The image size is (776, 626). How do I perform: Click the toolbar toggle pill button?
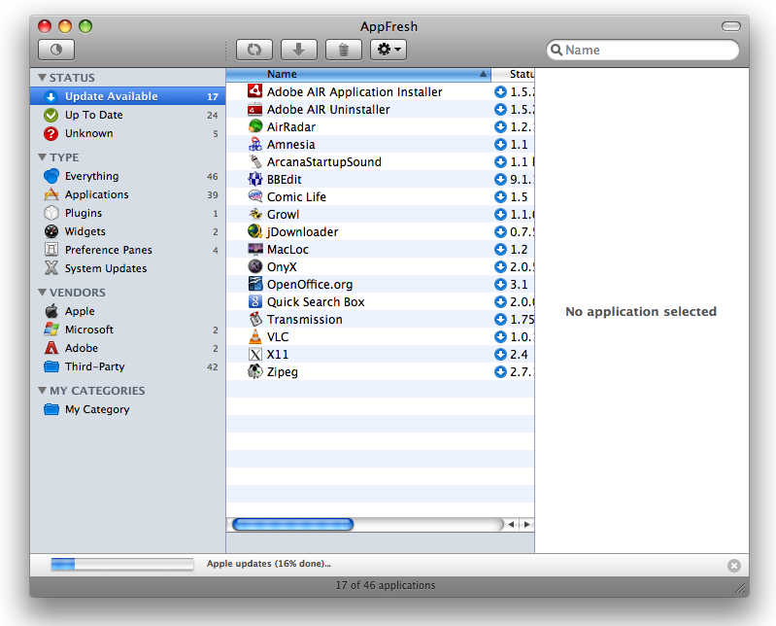point(731,26)
